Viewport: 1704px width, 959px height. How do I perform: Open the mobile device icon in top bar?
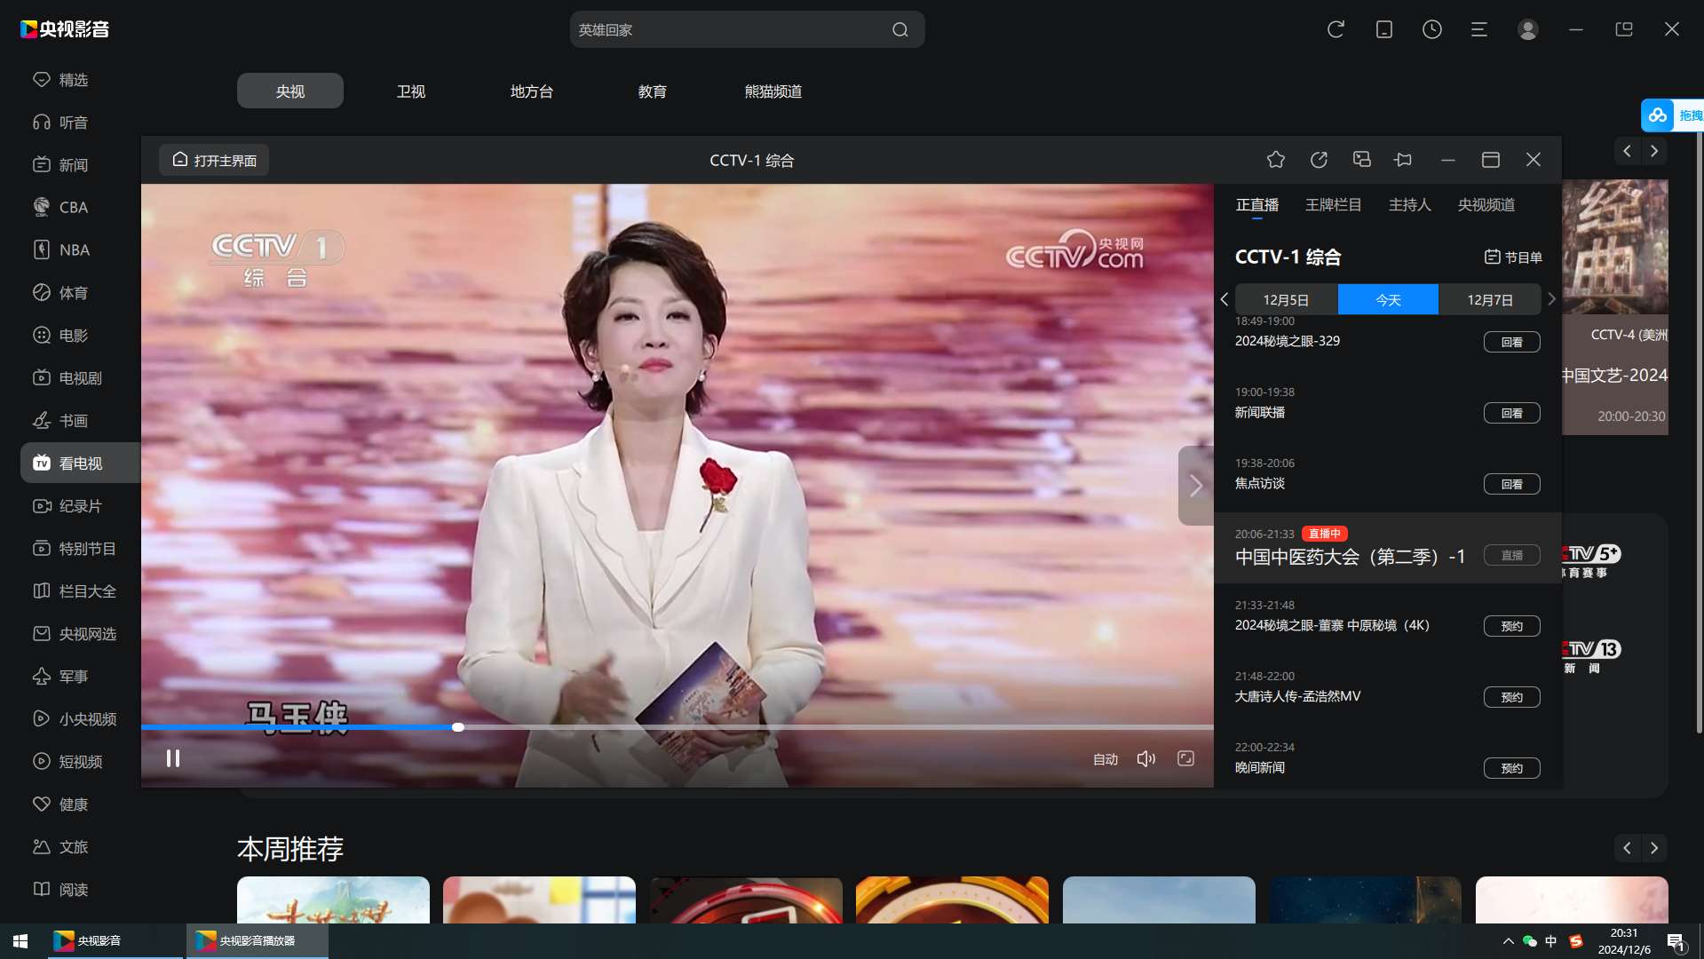click(1383, 29)
